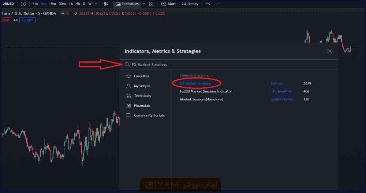366x193 pixels.
Task: Create an Alert from the toolbar
Action: [168, 4]
